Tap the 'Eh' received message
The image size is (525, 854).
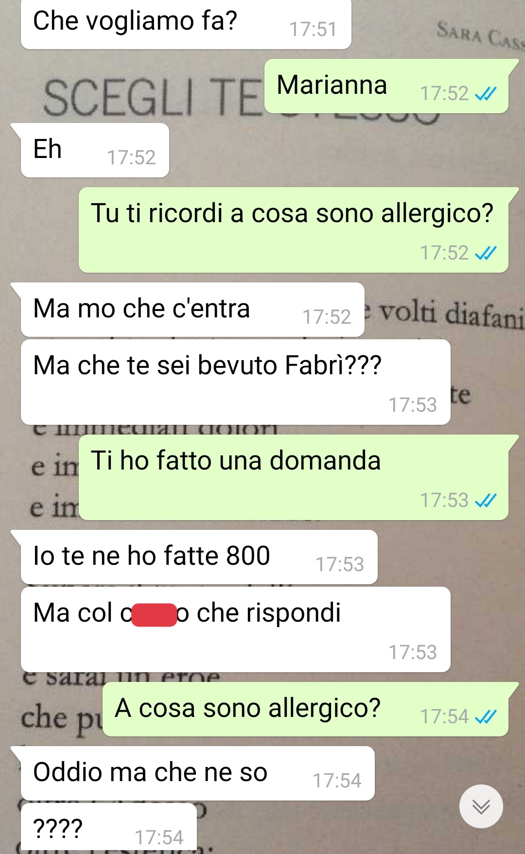pyautogui.click(x=95, y=150)
